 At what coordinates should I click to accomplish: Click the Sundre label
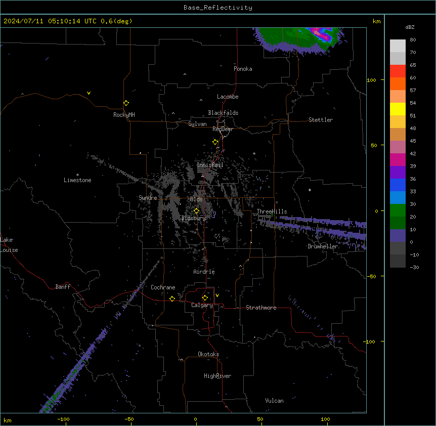point(148,198)
